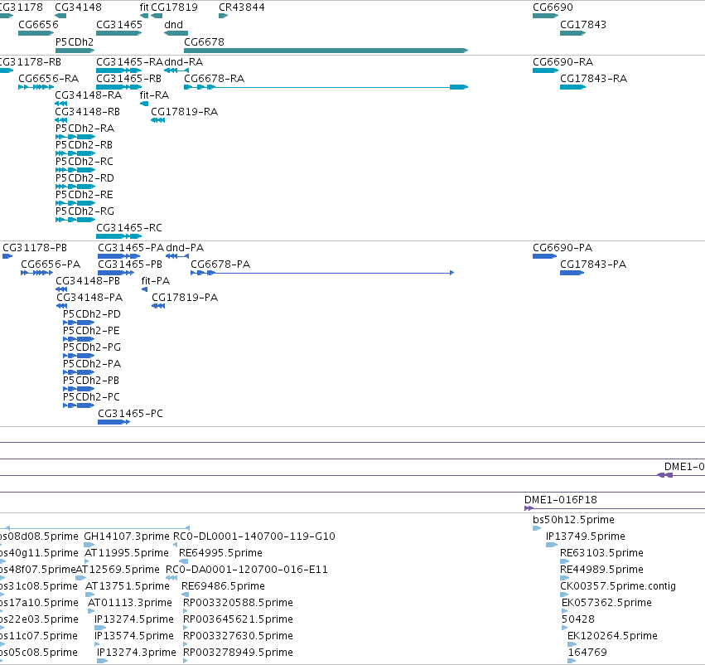Select the CG6678 gene label

click(204, 41)
